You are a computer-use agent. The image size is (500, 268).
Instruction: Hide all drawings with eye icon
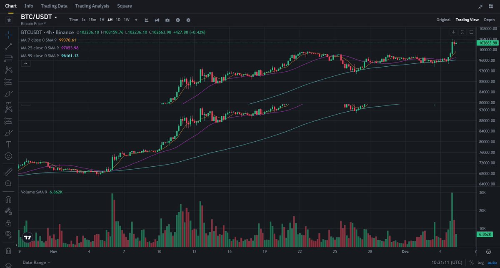tap(8, 235)
